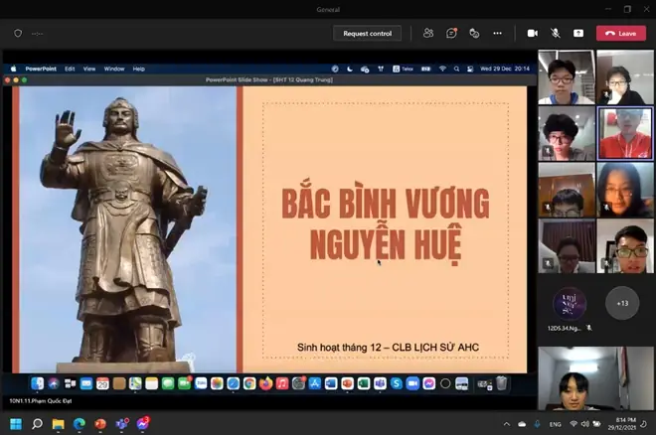Select the 12D5.34.Ng... participant avatar
656x435 pixels.
570,304
